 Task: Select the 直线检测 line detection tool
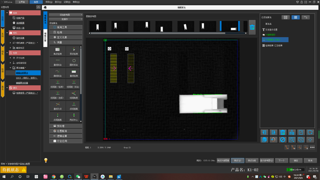pyautogui.click(x=73, y=73)
